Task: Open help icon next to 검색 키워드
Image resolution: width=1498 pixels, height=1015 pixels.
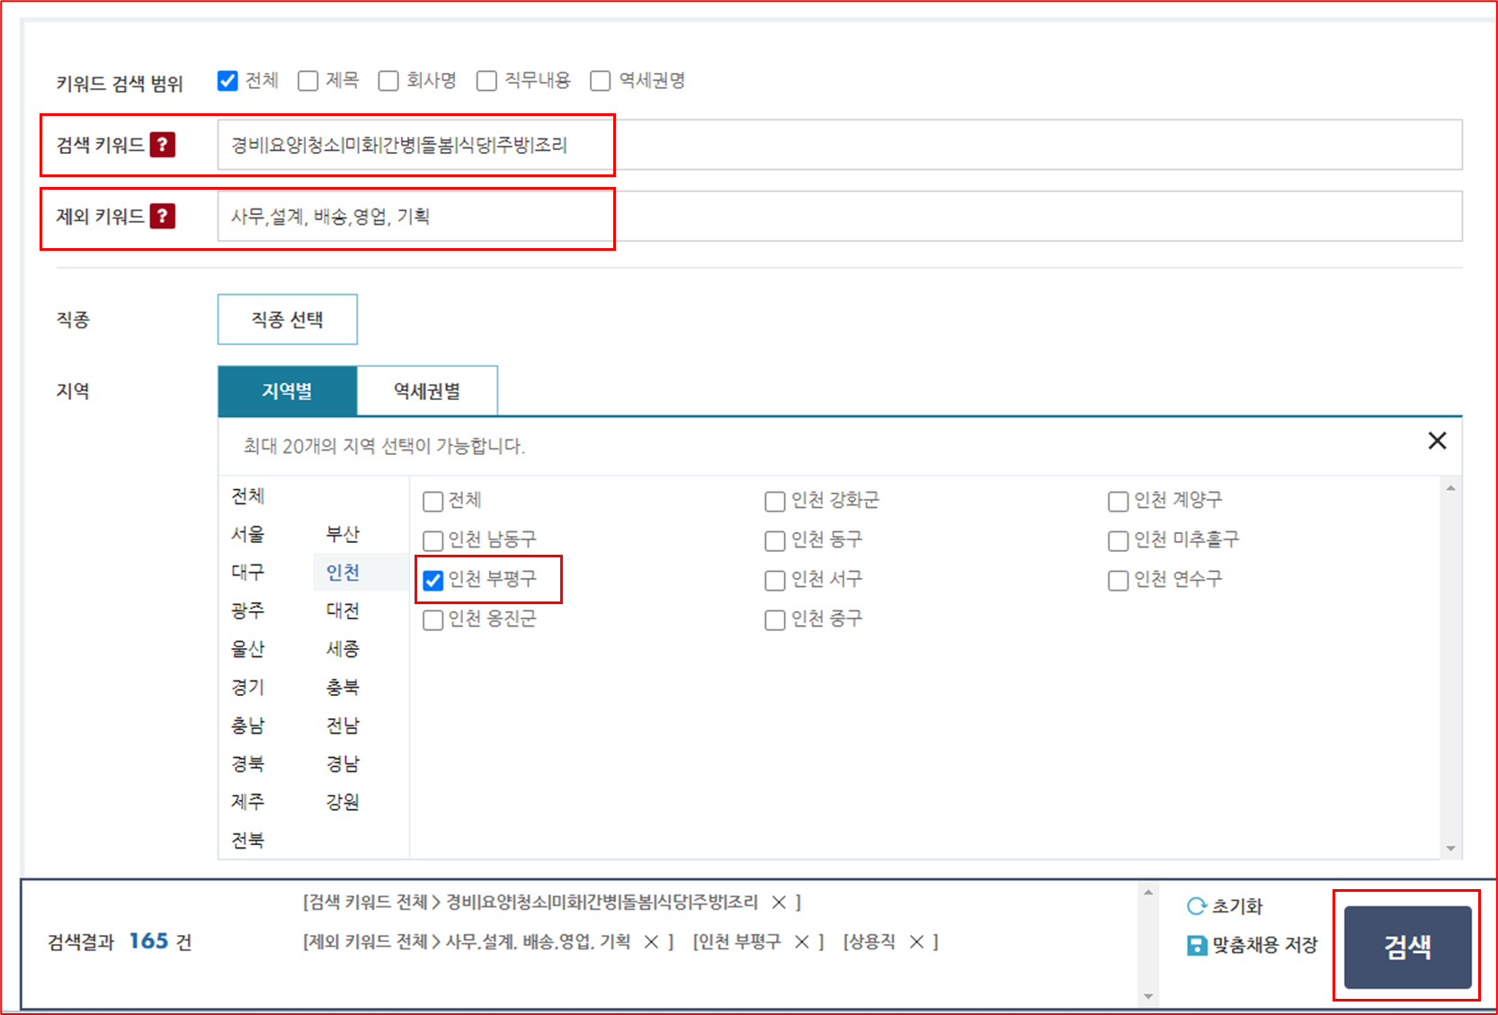Action: tap(163, 145)
